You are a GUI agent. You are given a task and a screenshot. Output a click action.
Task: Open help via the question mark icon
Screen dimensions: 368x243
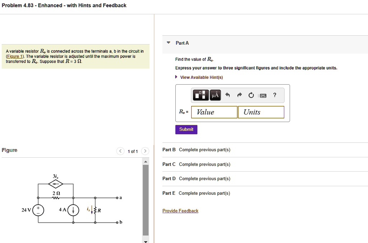tap(274, 95)
